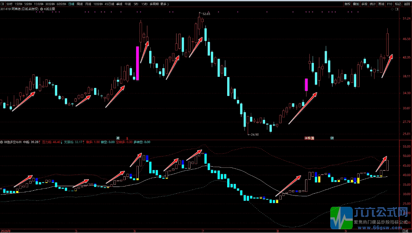Switch to 月线 monthly chart
The image size is (412, 233).
[88, 4]
